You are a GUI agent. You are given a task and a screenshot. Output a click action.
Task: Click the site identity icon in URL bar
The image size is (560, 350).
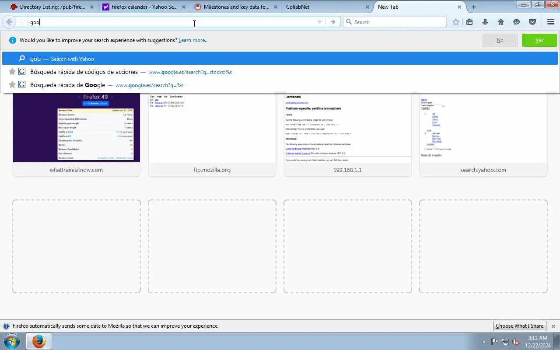point(21,22)
